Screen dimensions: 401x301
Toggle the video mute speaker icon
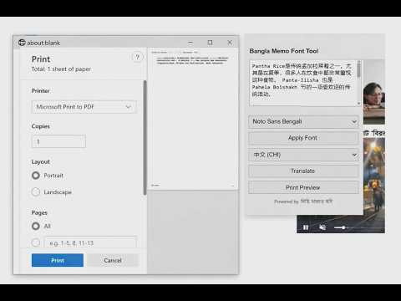(322, 227)
